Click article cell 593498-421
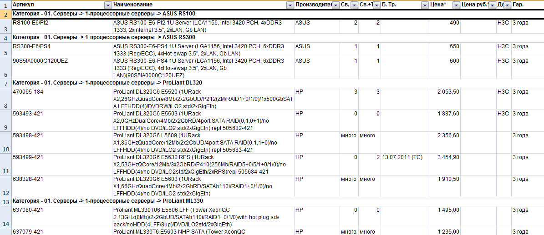This screenshot has width=544, height=235. pos(62,142)
